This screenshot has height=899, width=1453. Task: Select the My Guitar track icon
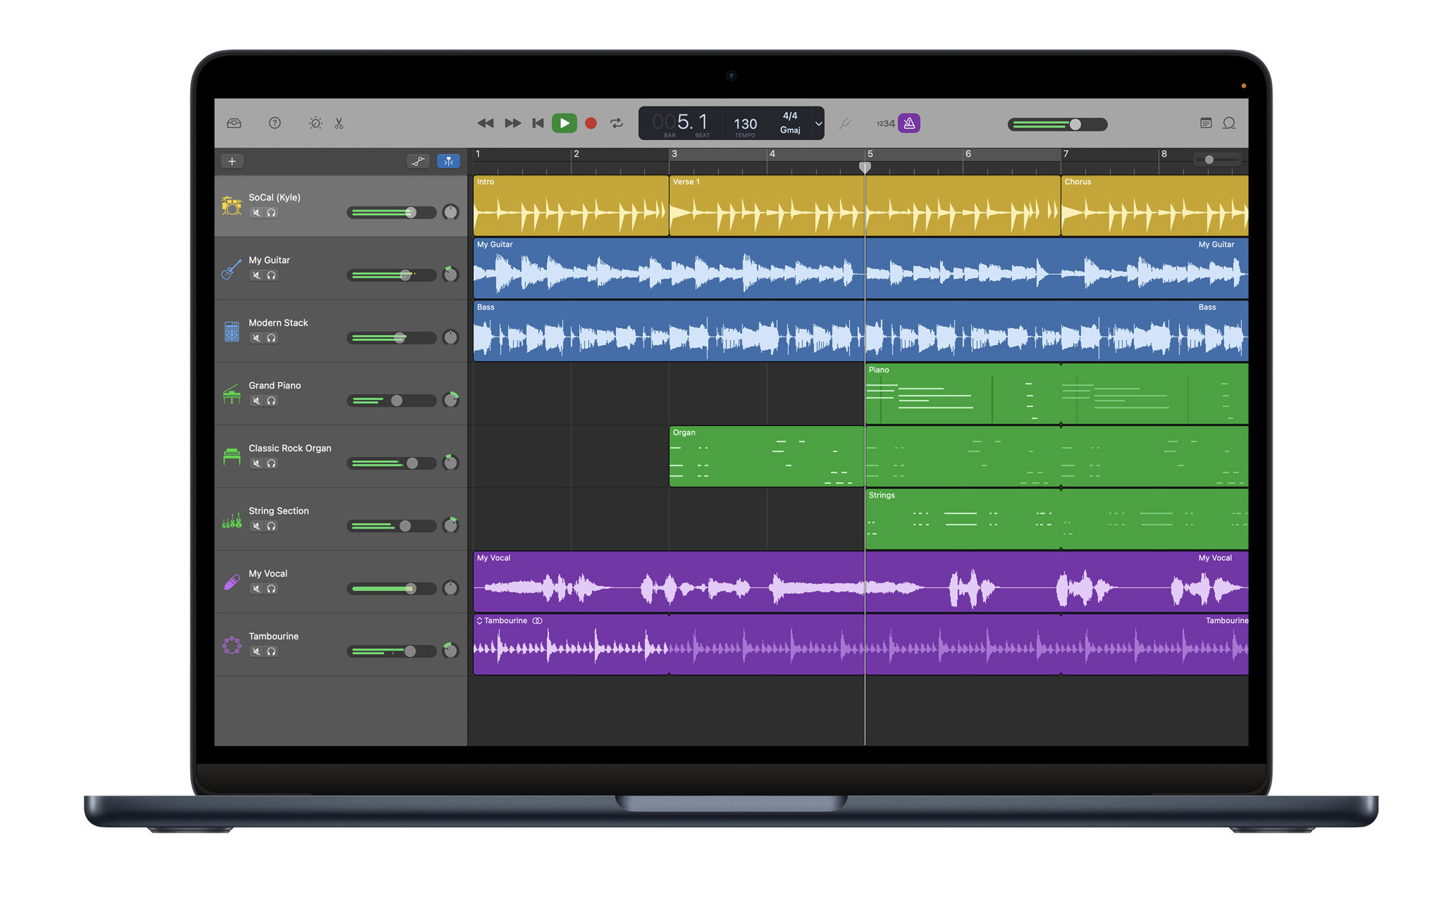pyautogui.click(x=231, y=269)
